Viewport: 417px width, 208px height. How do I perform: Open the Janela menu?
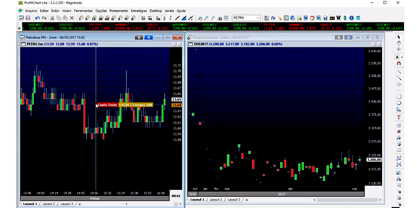(169, 11)
